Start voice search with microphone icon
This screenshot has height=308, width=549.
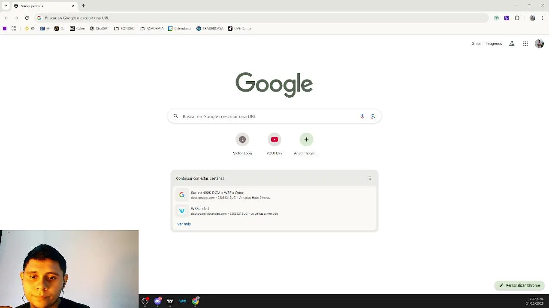coord(362,116)
